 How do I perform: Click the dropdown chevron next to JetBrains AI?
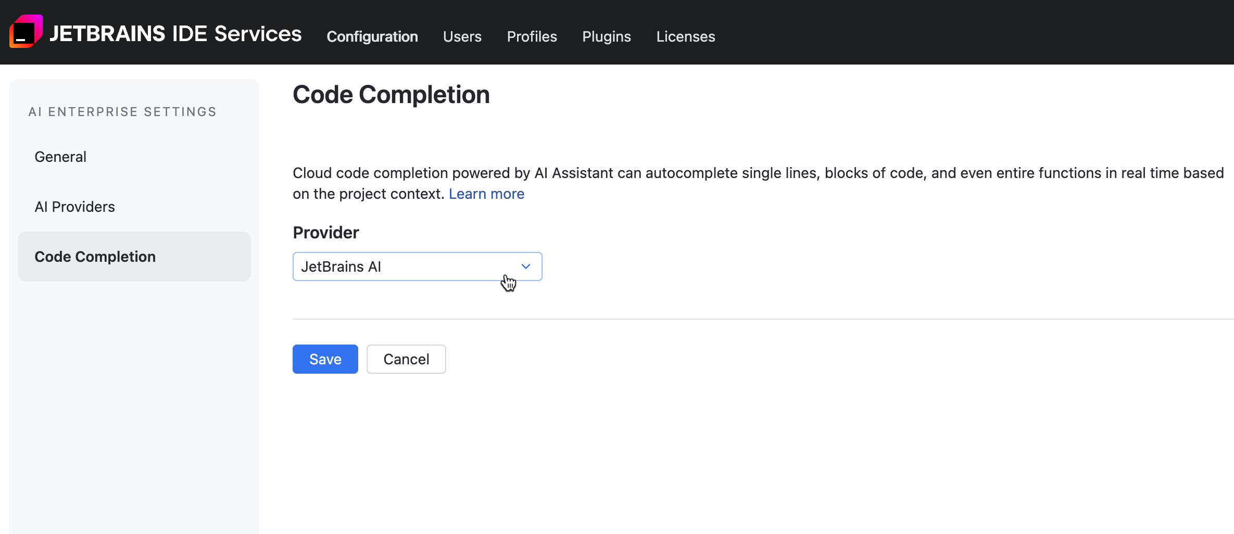tap(525, 266)
